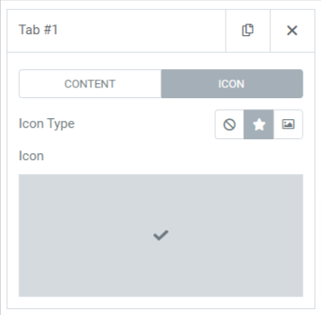Set Icon Type to none

pos(229,124)
